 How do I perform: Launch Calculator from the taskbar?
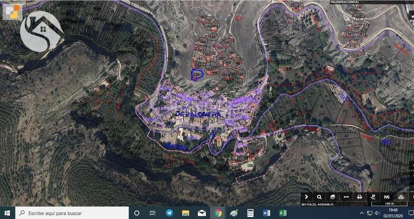[x=250, y=213]
